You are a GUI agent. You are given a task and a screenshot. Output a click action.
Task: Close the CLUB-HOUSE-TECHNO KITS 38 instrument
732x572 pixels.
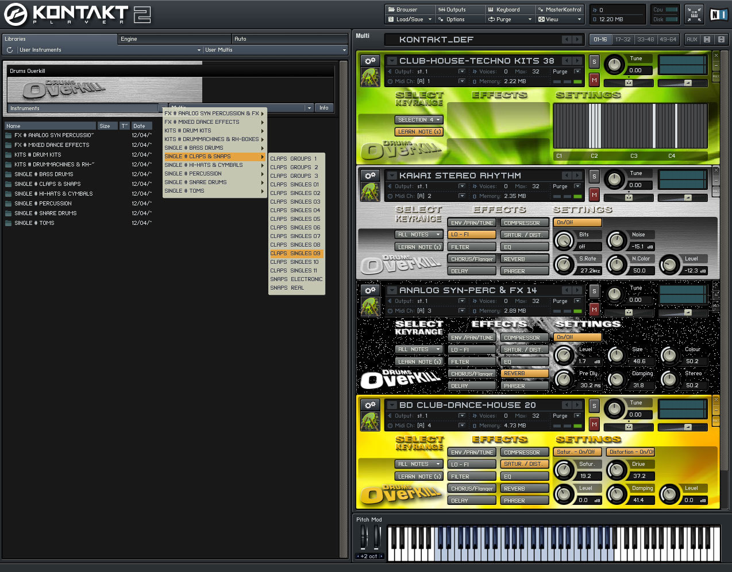point(716,55)
